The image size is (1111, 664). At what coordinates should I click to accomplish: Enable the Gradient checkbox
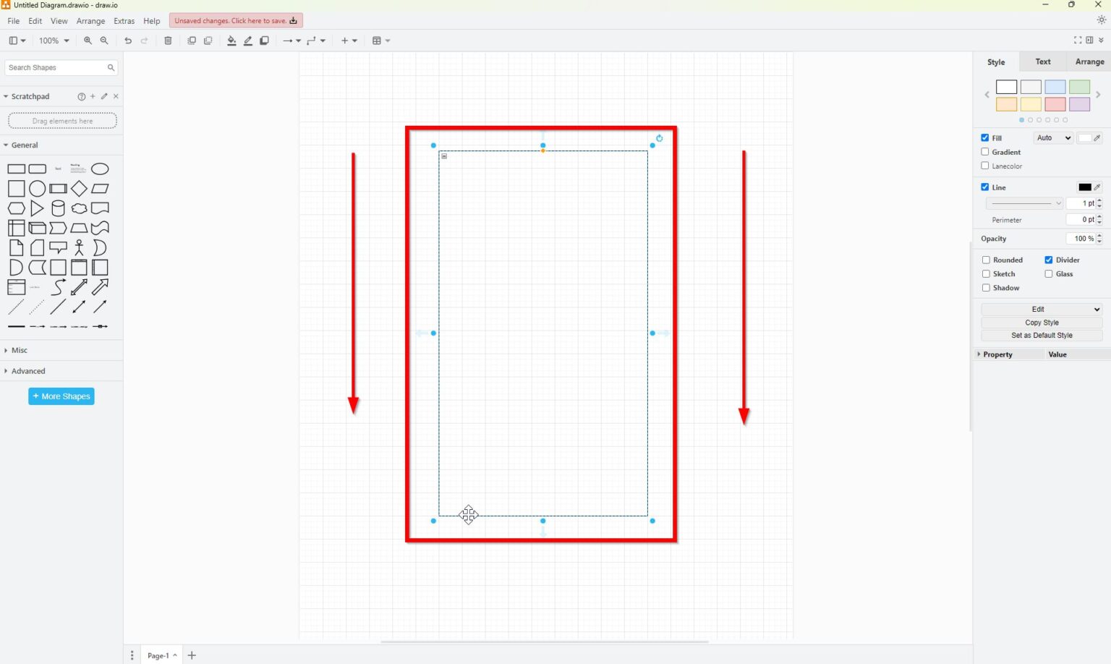tap(985, 151)
